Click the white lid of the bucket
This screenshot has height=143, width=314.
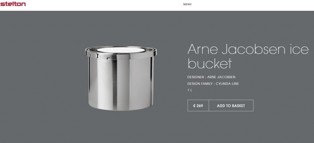pos(121,50)
